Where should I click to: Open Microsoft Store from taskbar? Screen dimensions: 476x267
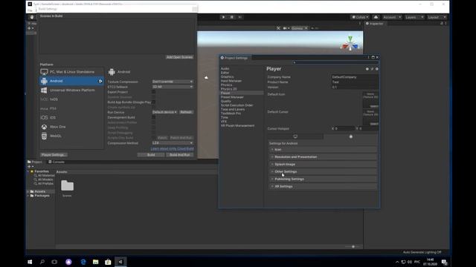[108, 262]
